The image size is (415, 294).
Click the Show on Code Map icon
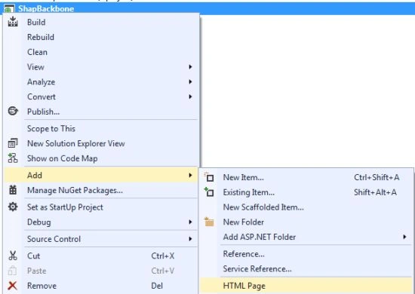tap(13, 158)
